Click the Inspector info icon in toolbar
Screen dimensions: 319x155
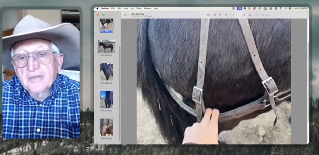click(208, 15)
